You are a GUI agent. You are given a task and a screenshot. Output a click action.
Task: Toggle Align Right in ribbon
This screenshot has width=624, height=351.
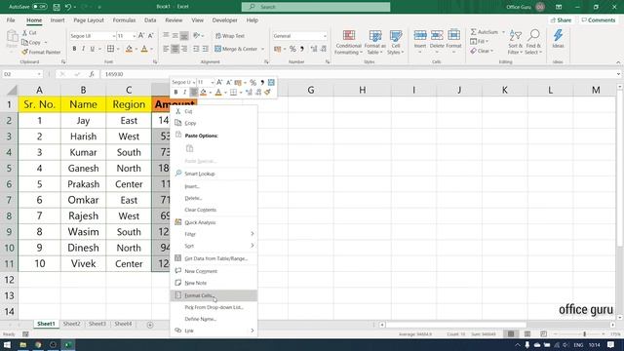click(184, 49)
